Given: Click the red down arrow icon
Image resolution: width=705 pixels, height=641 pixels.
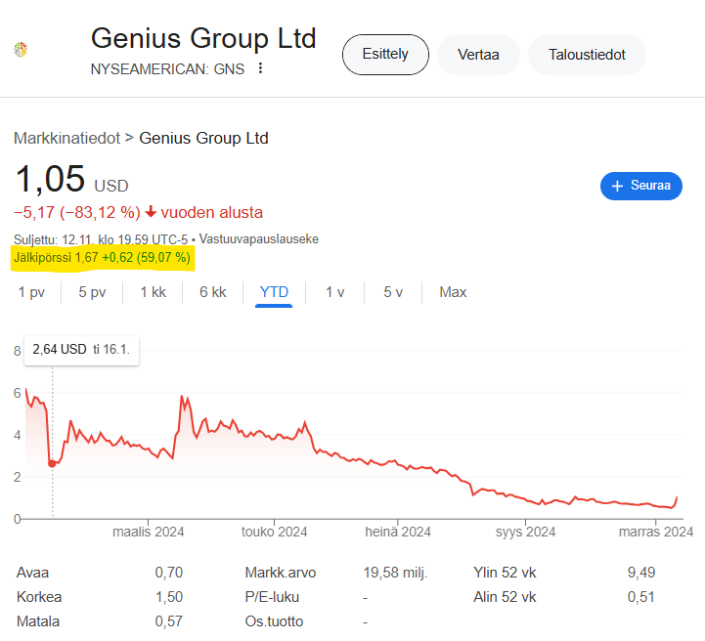Looking at the screenshot, I should (152, 212).
